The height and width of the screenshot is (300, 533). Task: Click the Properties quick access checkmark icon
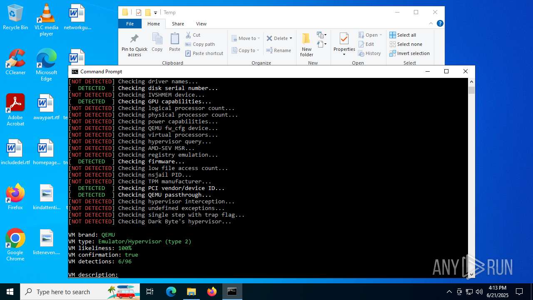139,12
